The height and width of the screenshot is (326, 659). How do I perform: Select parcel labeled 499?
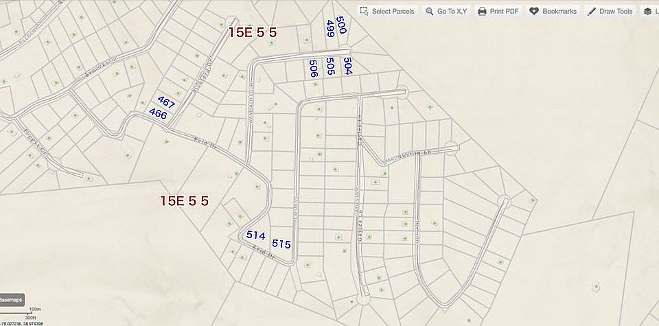tap(330, 29)
